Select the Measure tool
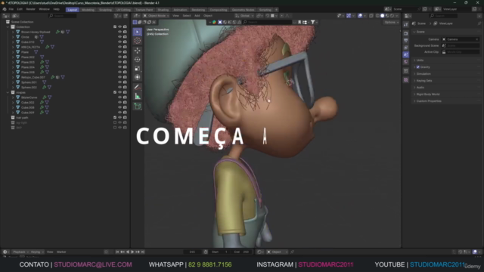 [138, 96]
